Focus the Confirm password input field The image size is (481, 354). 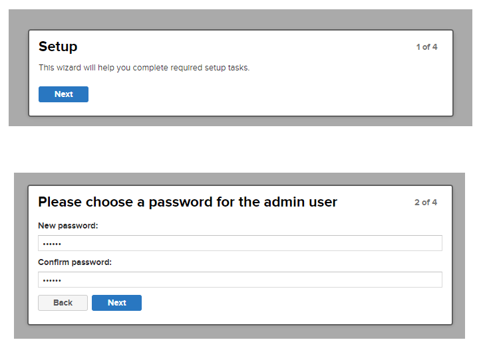[240, 280]
